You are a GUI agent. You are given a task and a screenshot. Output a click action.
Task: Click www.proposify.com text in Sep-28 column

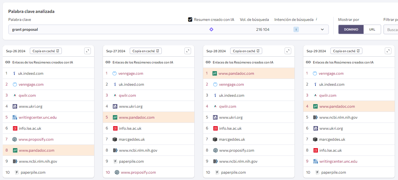pos(237,150)
